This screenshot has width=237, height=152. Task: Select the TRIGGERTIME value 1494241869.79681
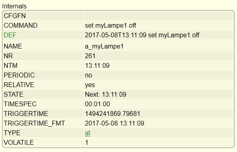[x=113, y=114]
